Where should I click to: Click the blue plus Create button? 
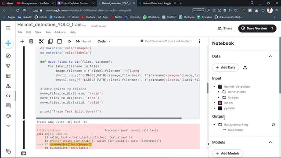click(x=8, y=43)
